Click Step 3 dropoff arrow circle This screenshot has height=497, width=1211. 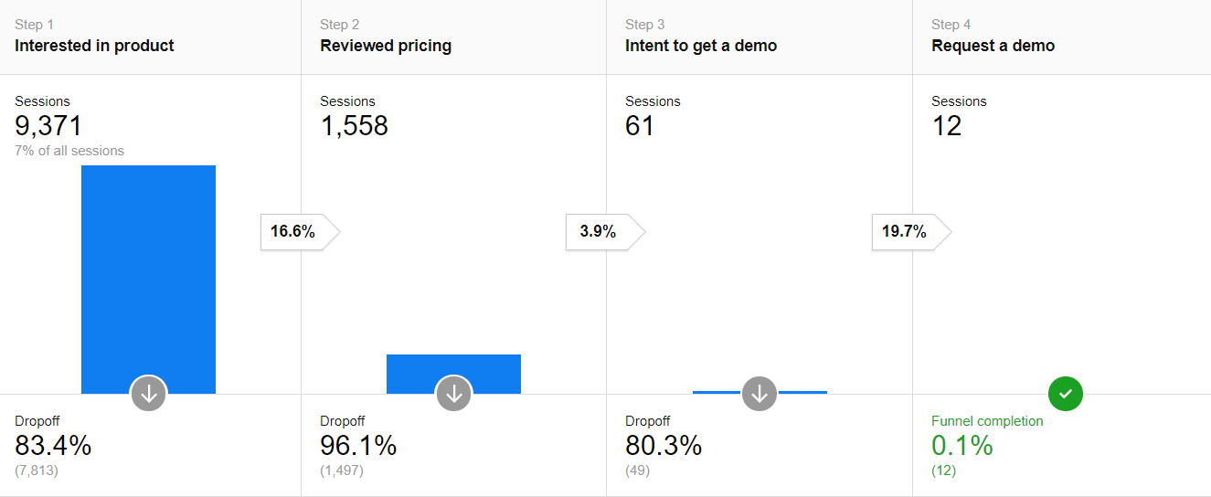click(760, 394)
